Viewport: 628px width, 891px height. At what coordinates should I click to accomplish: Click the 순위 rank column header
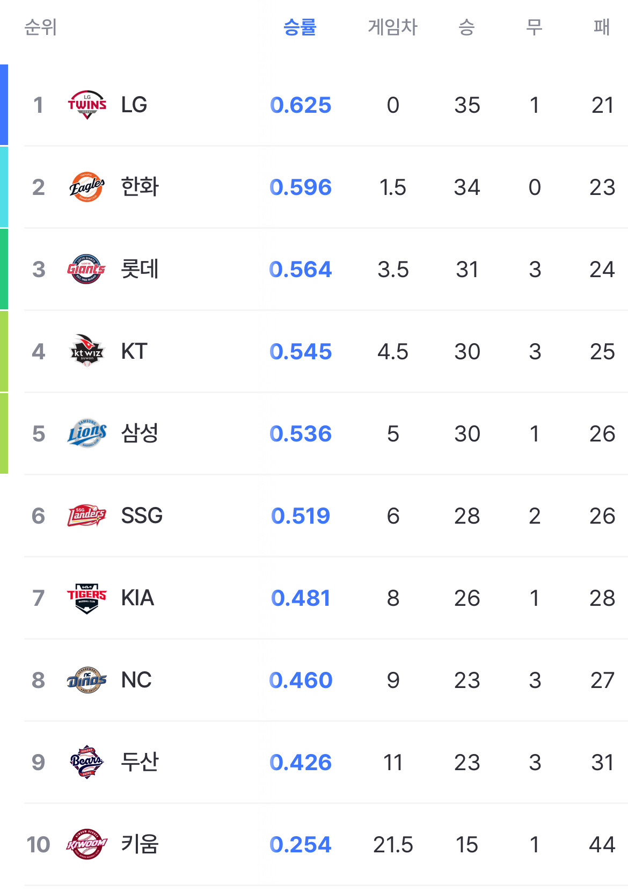click(x=41, y=27)
